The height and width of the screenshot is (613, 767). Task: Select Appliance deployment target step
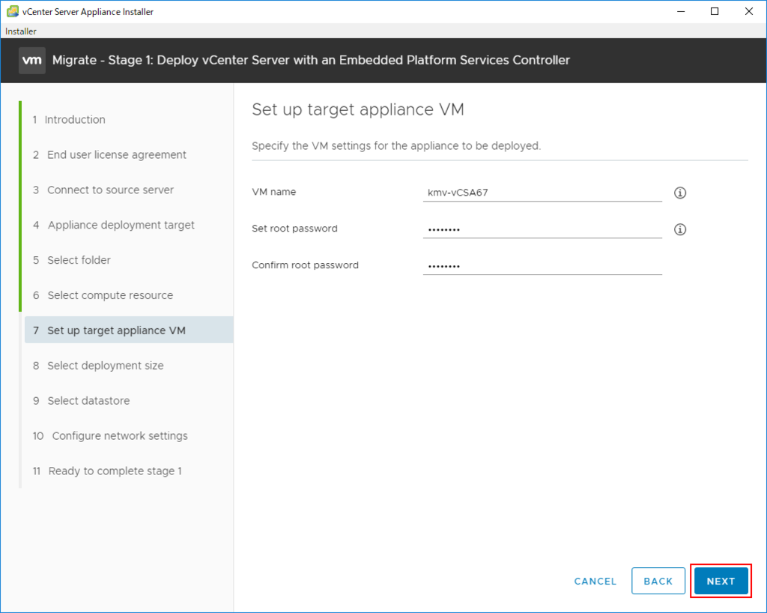tap(121, 226)
